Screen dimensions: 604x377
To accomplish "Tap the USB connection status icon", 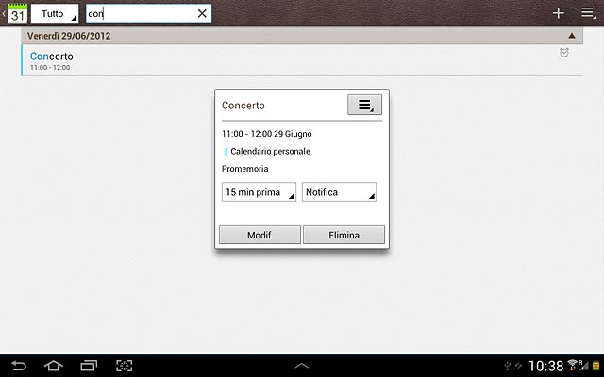I will pos(508,366).
